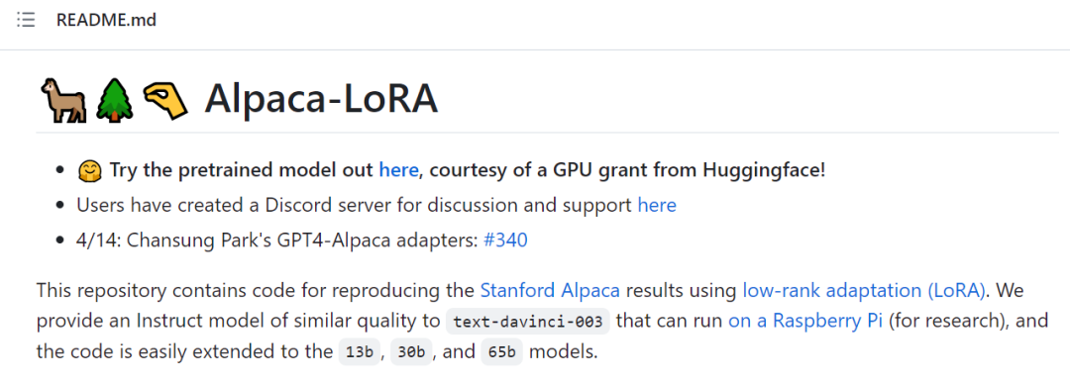The height and width of the screenshot is (384, 1070).
Task: Open the Discord server 'here' link
Action: click(x=657, y=205)
